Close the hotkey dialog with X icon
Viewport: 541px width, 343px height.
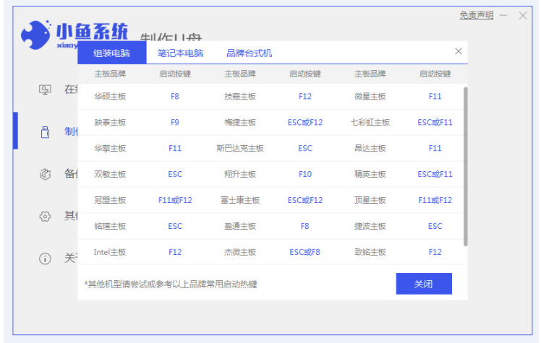click(458, 52)
